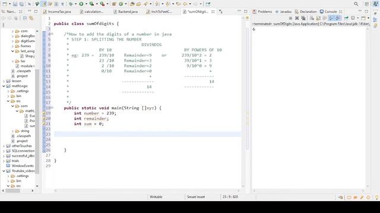Screen dimensions: 380x213
Task: Collapse the mathLogic project node
Action: [x=4, y=86]
